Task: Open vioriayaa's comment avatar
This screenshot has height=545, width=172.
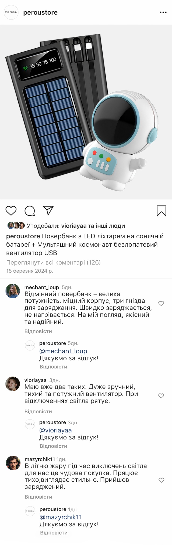Action: point(13,384)
